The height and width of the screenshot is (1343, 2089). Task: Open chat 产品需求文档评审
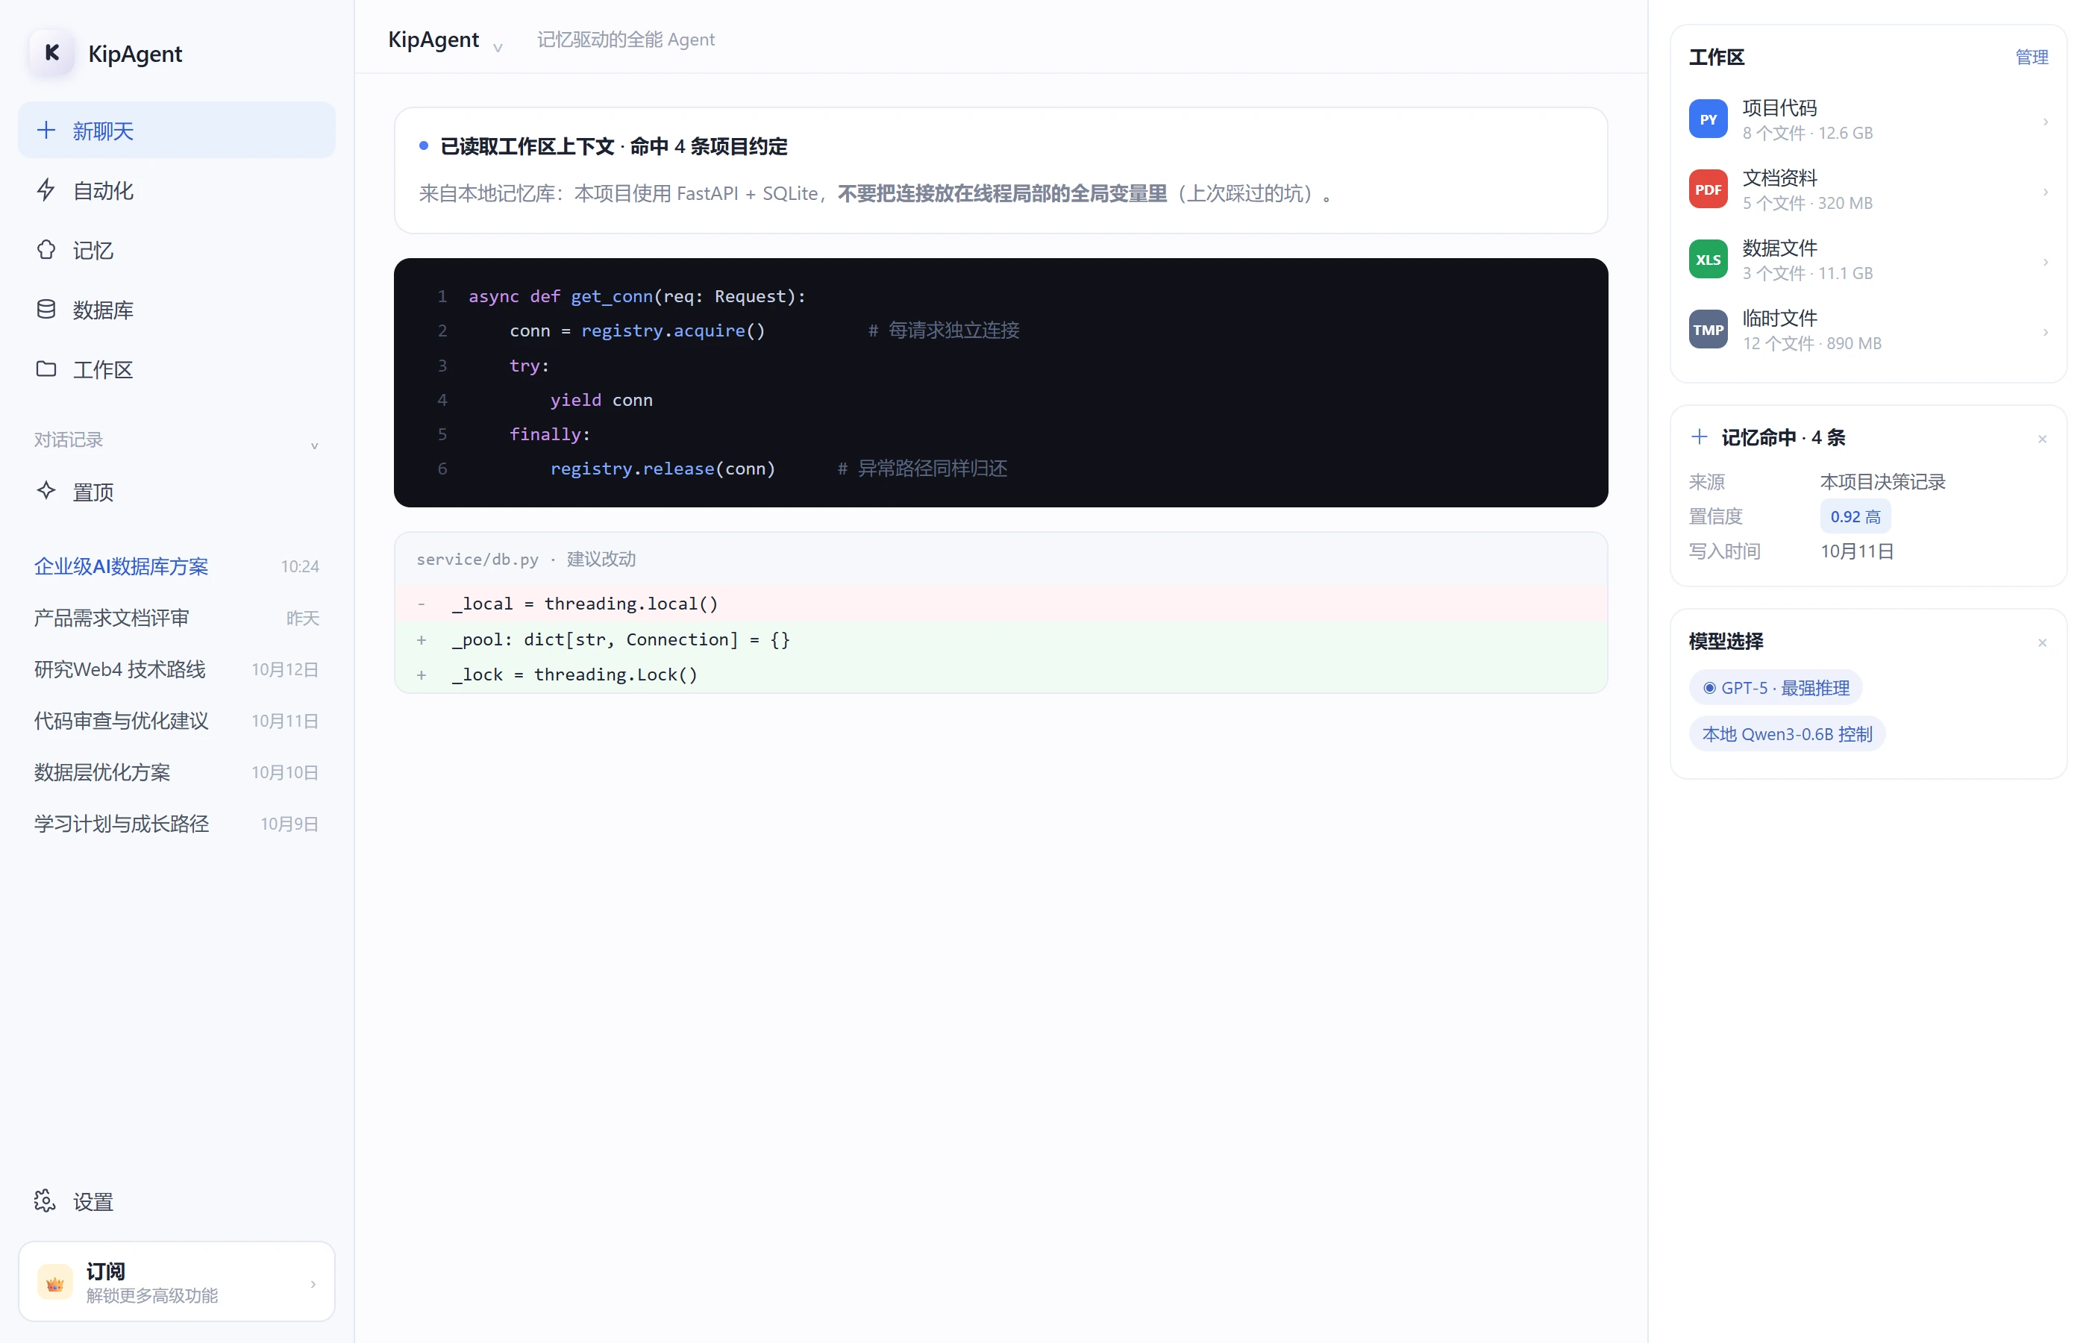click(176, 618)
